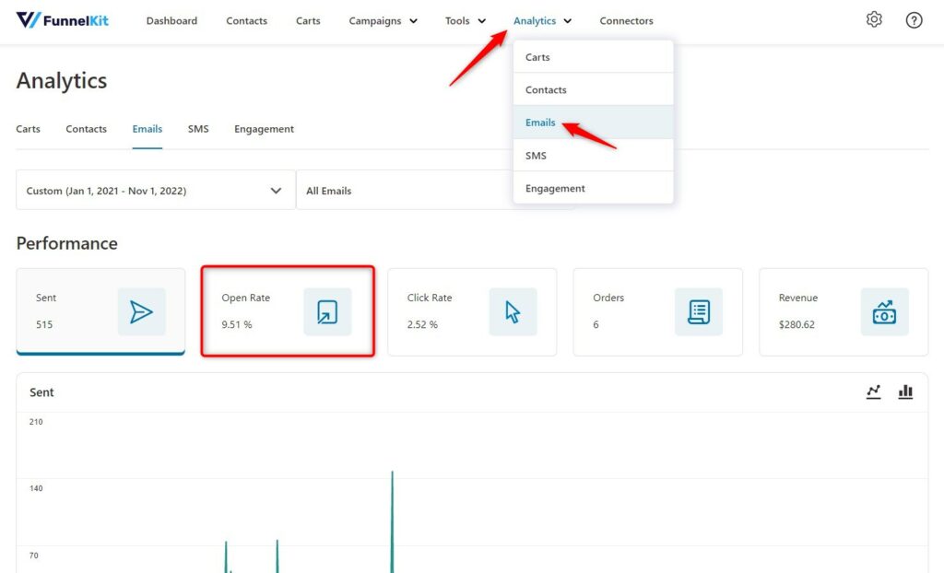Click the Revenue value $280.62
Image resolution: width=944 pixels, height=573 pixels.
(796, 324)
